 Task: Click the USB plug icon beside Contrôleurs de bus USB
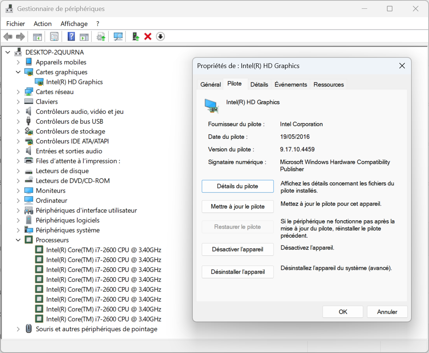(x=29, y=121)
